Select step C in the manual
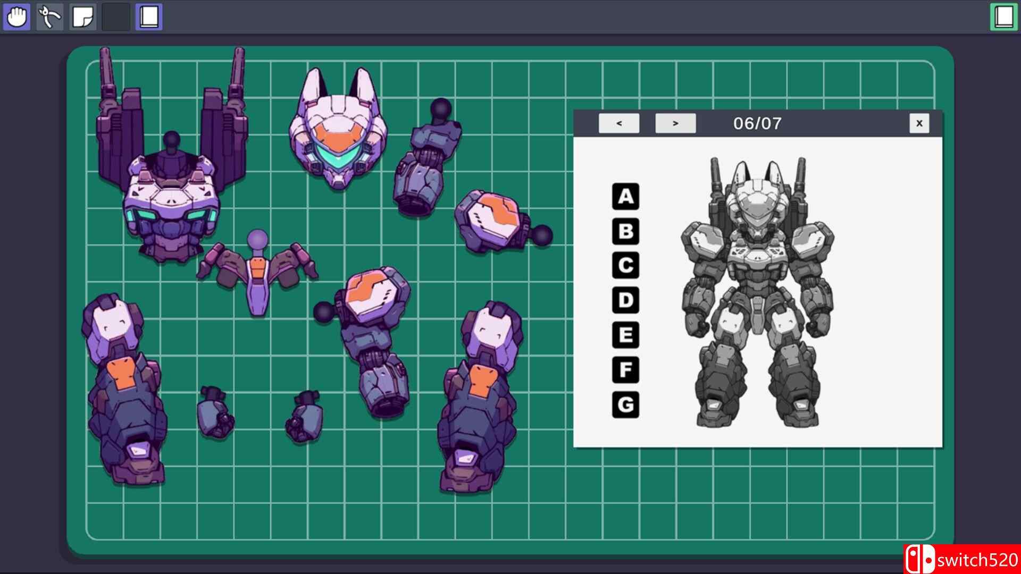Viewport: 1021px width, 574px height. tap(625, 266)
